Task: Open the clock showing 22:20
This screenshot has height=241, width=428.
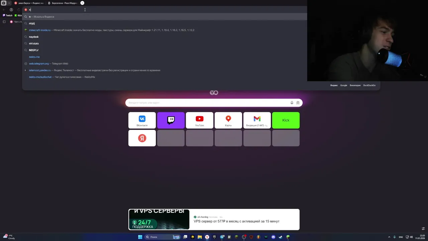Action: pos(420,237)
